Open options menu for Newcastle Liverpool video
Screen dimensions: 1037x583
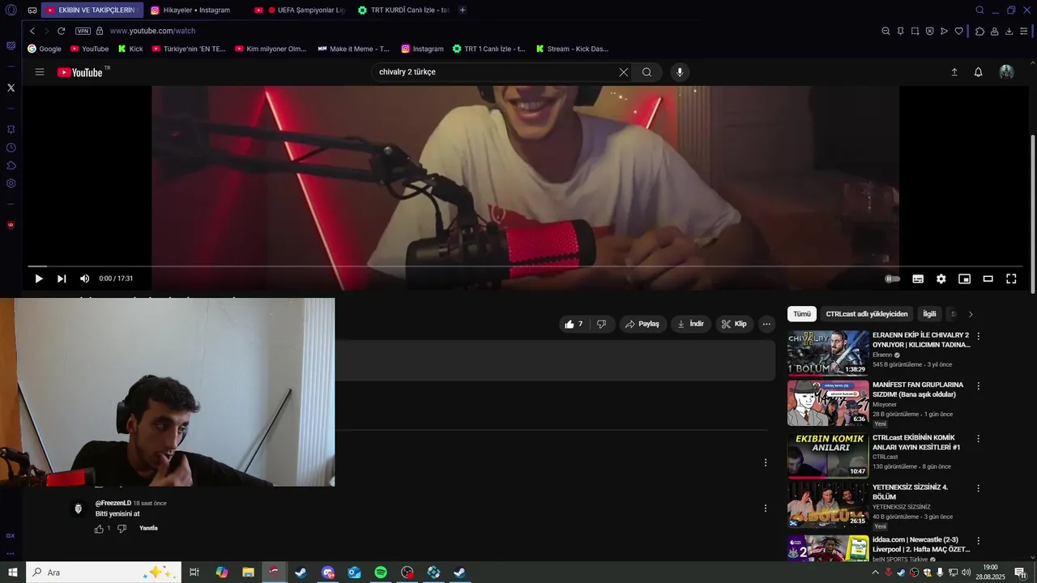coord(978,541)
